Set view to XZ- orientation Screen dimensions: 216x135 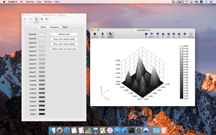point(174,35)
